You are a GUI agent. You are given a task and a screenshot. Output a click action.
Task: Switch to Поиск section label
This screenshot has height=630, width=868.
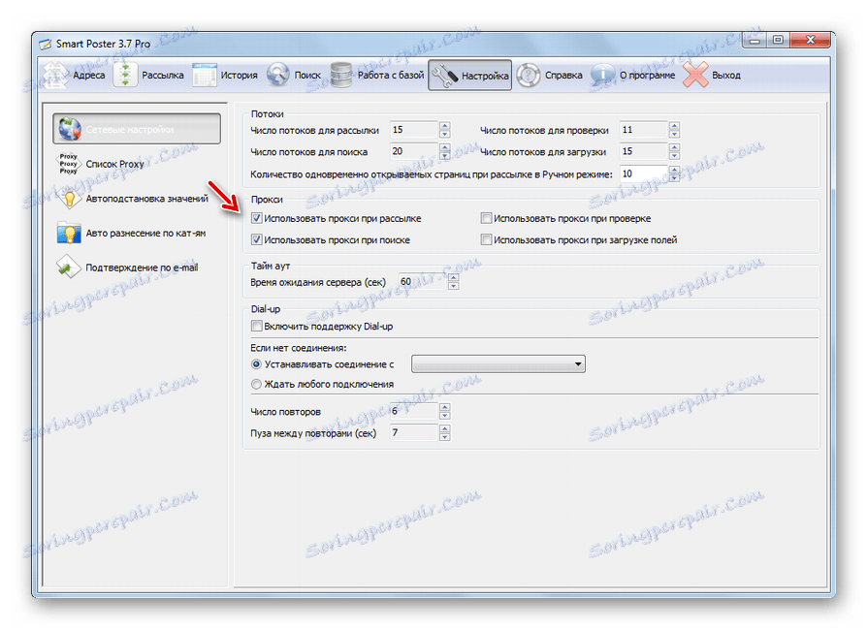307,76
